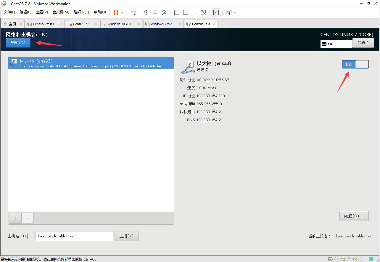Screen dimensions: 380x262
Task: Click the greyed-out disc icon beside sound icon
Action: (x=361, y=259)
